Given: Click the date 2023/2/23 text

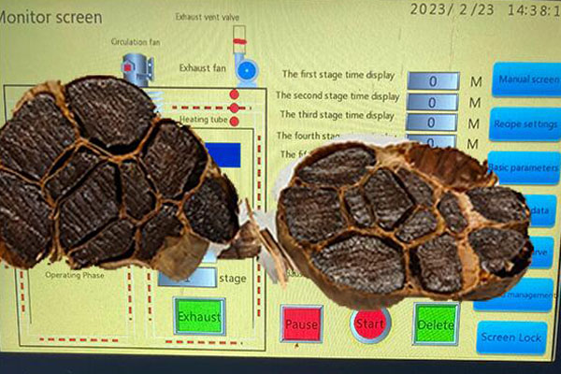Looking at the screenshot, I should (452, 9).
